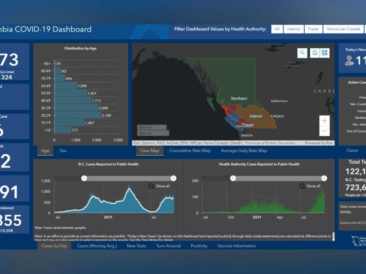Select the Average Daily Rate Map tab
366x274 pixels.
244,151
